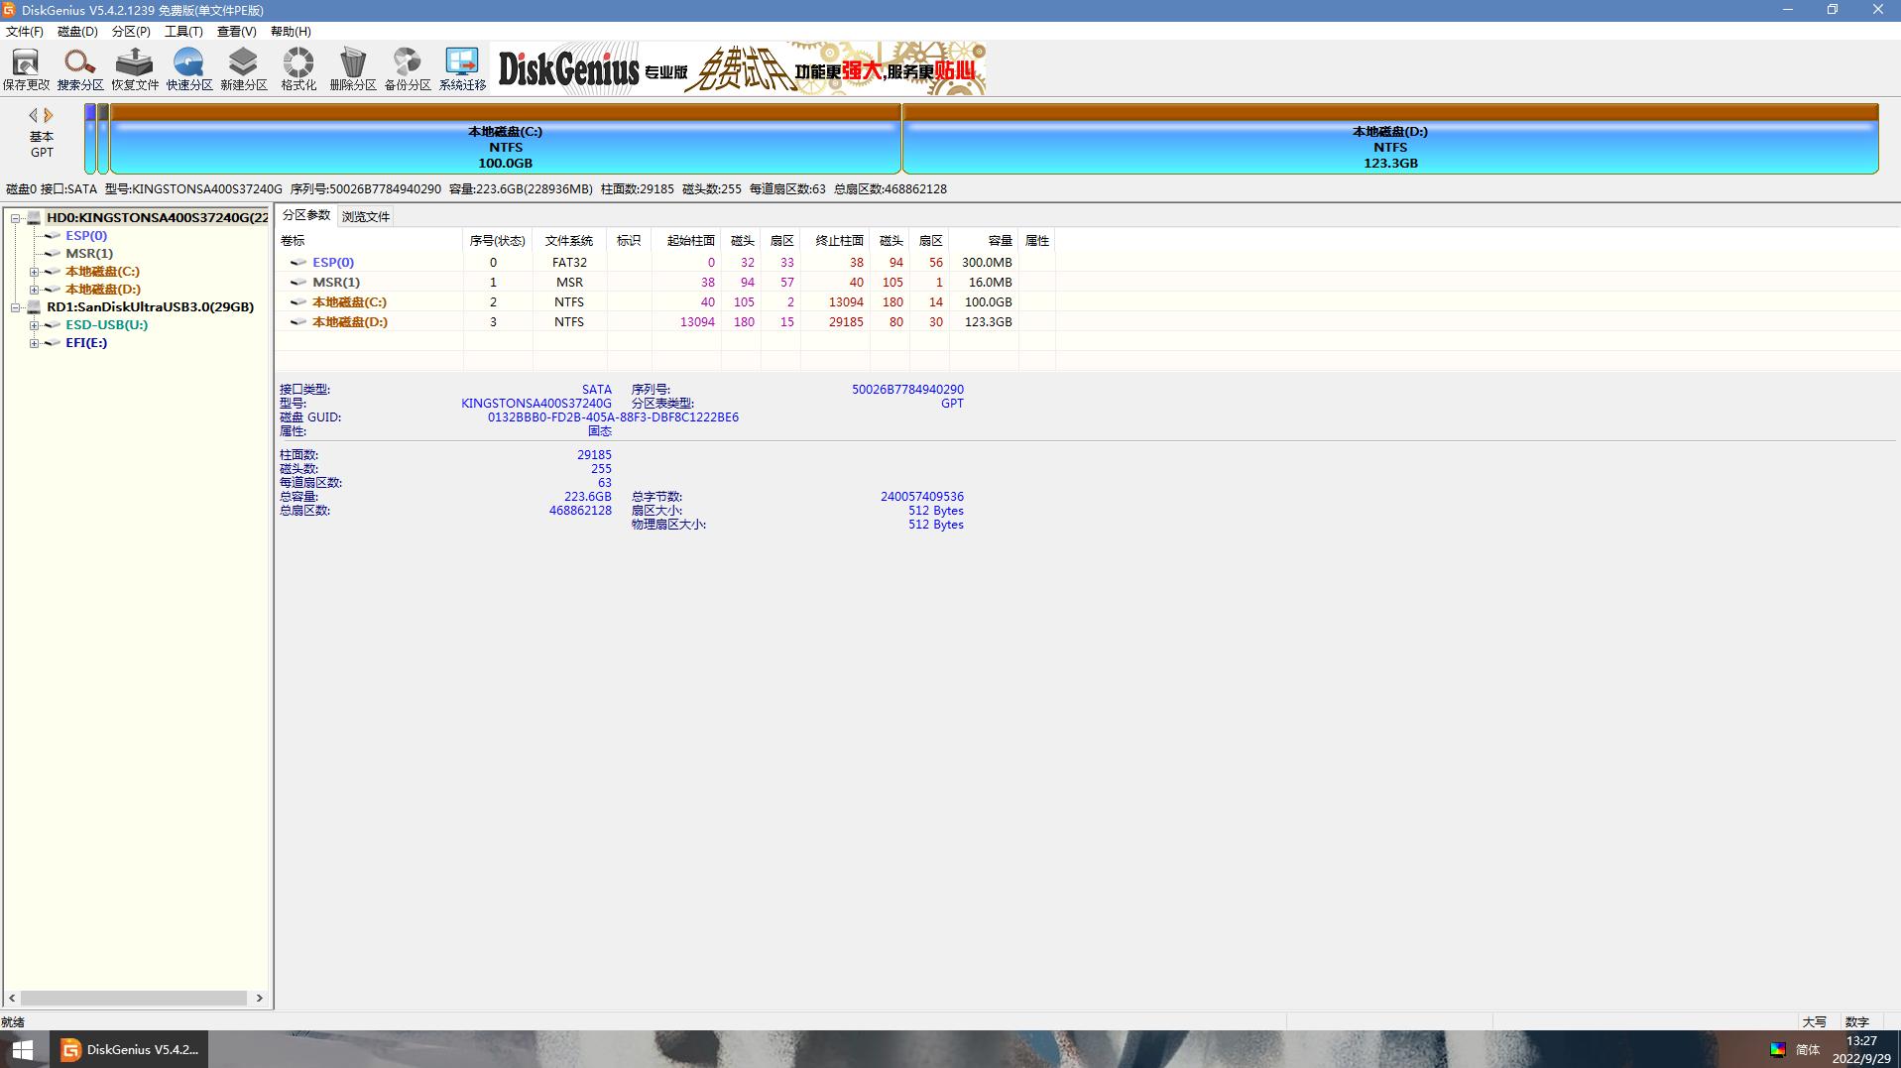Select the 本地磁盘(D:) row in partition table
The height and width of the screenshot is (1068, 1901).
tap(349, 322)
